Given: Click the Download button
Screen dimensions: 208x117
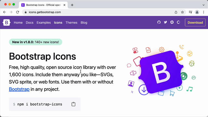Looking at the screenshot, I should [195, 22].
